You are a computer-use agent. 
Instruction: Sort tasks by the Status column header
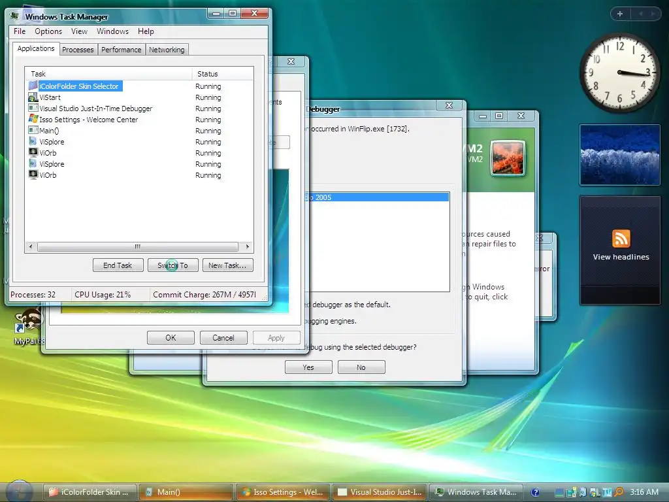tap(223, 73)
